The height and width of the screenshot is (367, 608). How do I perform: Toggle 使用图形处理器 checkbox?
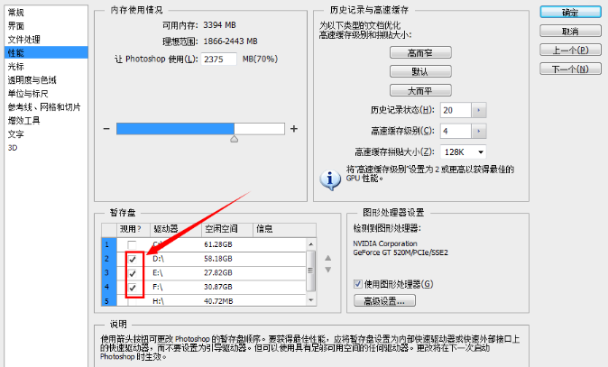tap(358, 284)
